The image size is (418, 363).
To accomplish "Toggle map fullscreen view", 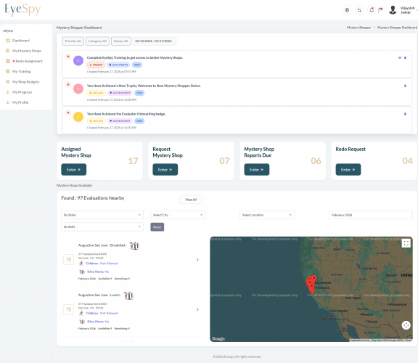I will point(406,243).
